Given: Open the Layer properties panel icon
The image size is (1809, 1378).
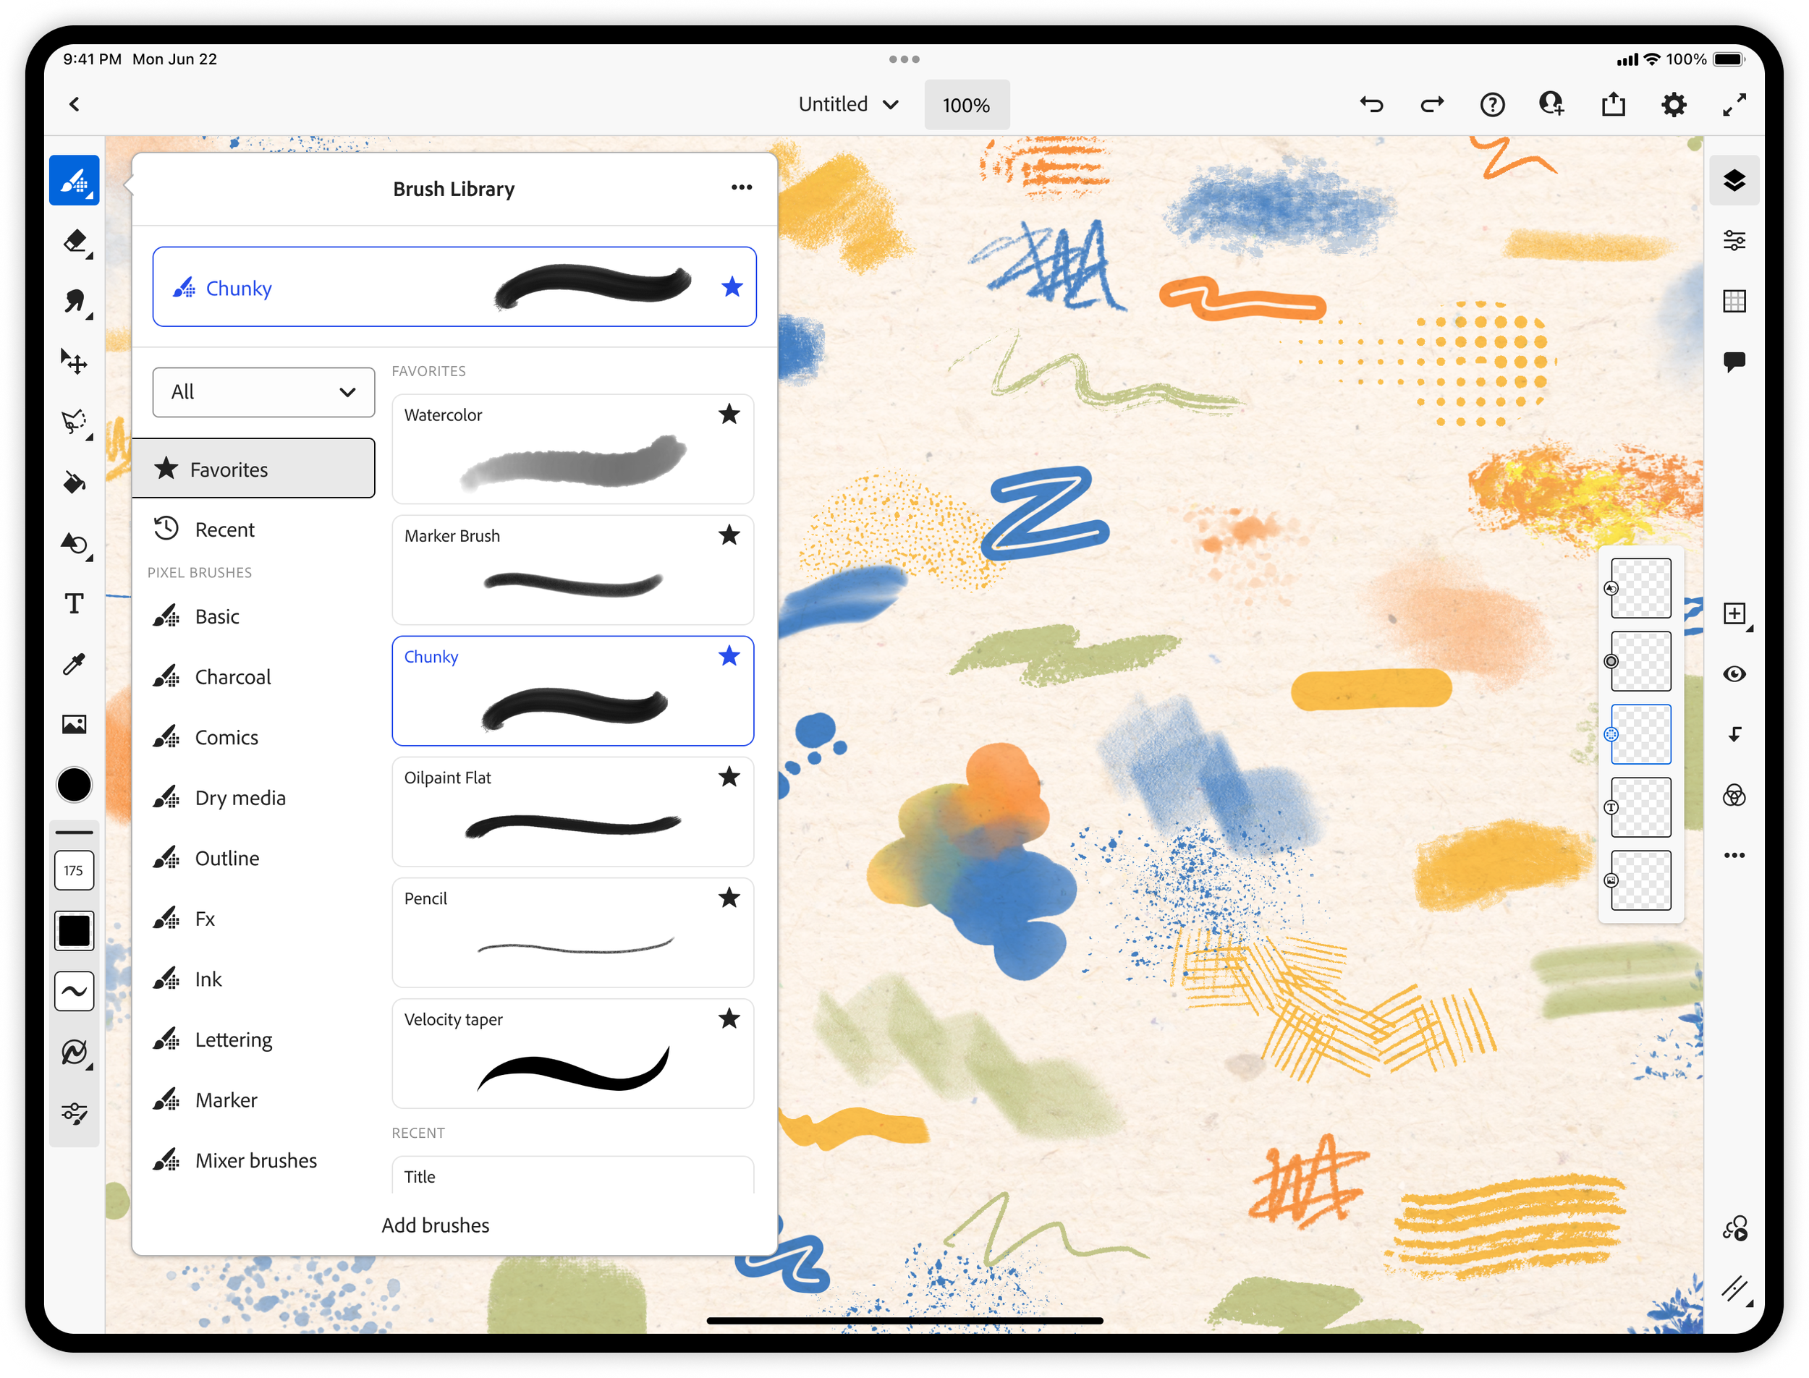Looking at the screenshot, I should pyautogui.click(x=1734, y=240).
